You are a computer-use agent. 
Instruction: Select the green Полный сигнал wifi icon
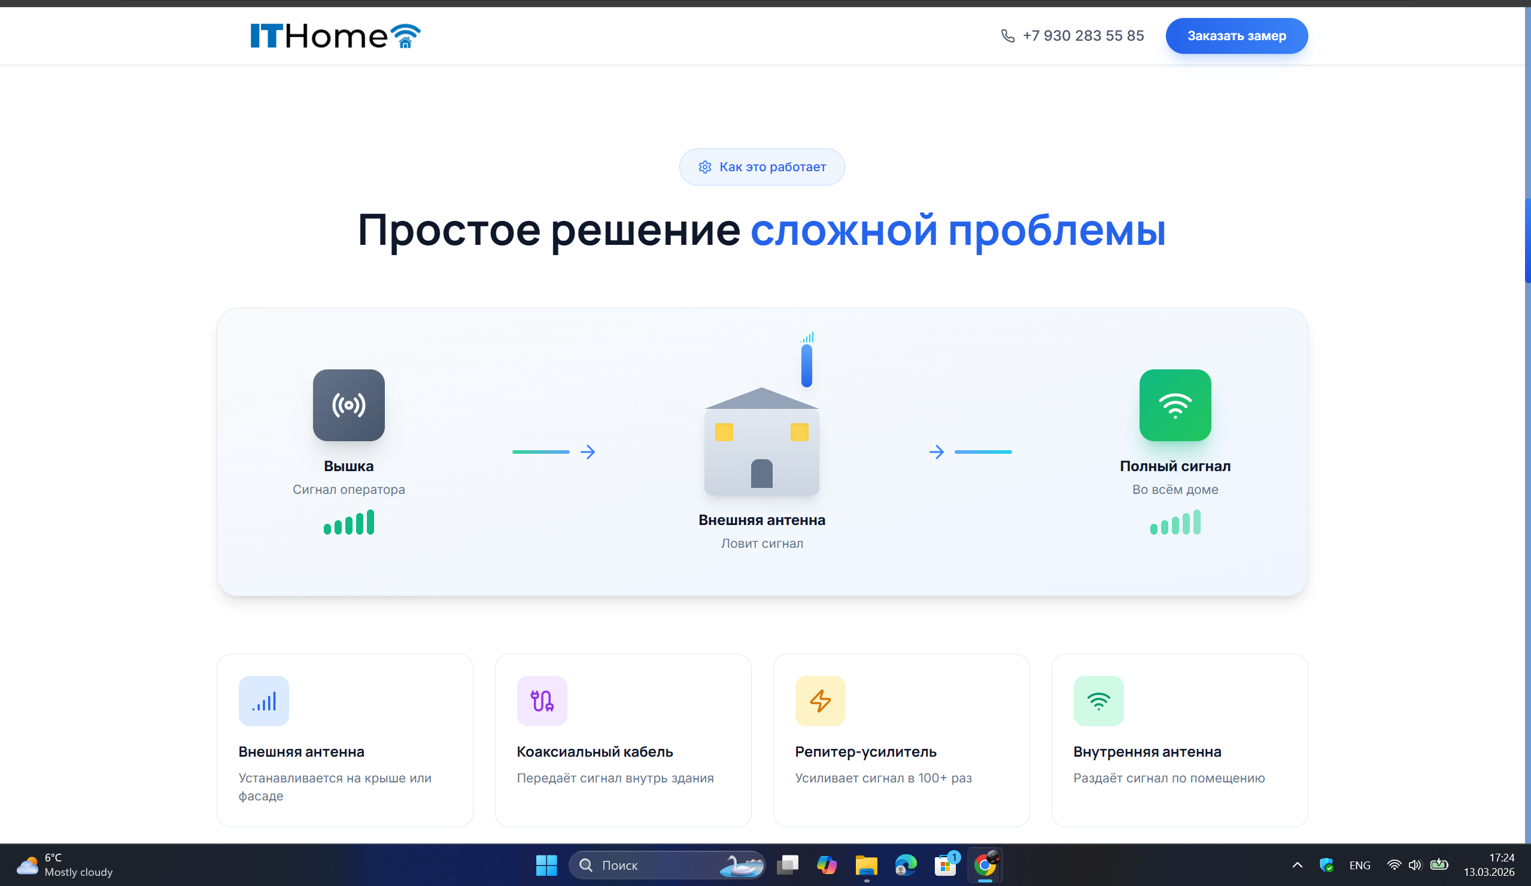point(1174,405)
